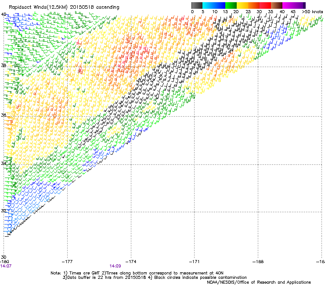Click the '-171' longitude axis label
Screen dimensions: 325x285
click(195, 262)
